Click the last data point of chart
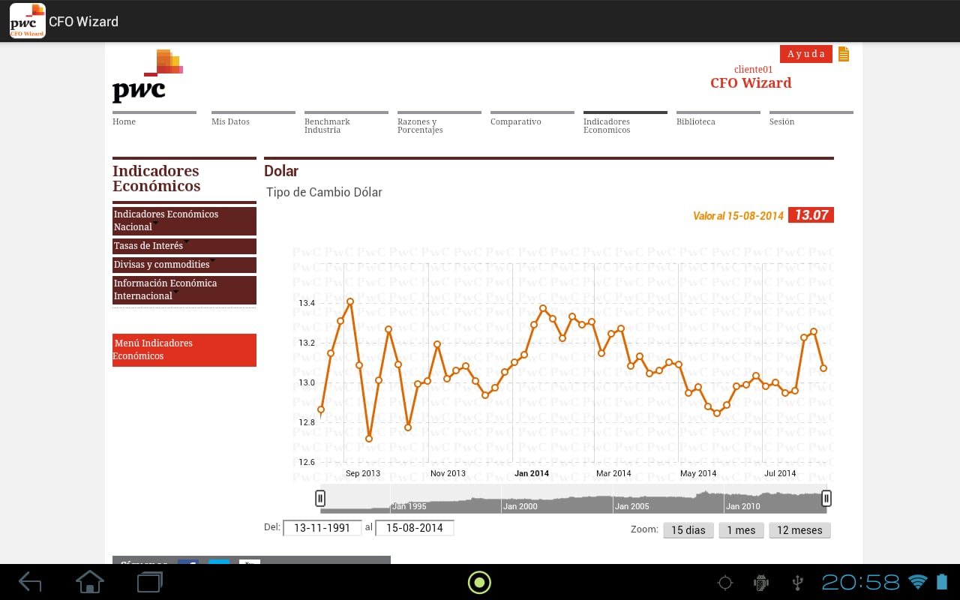The height and width of the screenshot is (600, 960). 823,368
